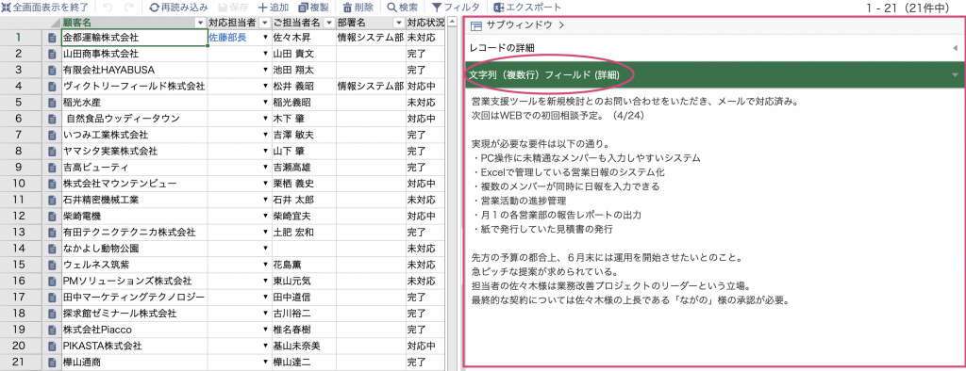Collapse the レコードの詳細 section arrow

click(x=955, y=47)
